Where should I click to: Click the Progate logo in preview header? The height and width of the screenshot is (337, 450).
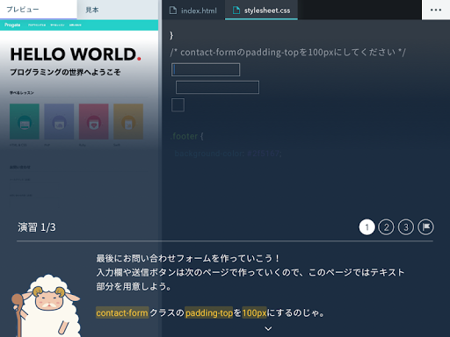tap(12, 25)
